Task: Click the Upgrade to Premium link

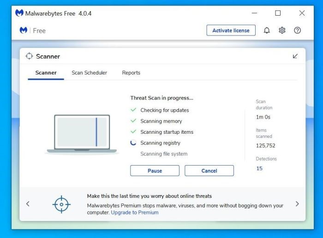Action: click(135, 213)
